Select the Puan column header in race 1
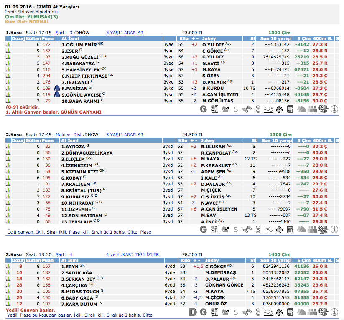 (47, 38)
